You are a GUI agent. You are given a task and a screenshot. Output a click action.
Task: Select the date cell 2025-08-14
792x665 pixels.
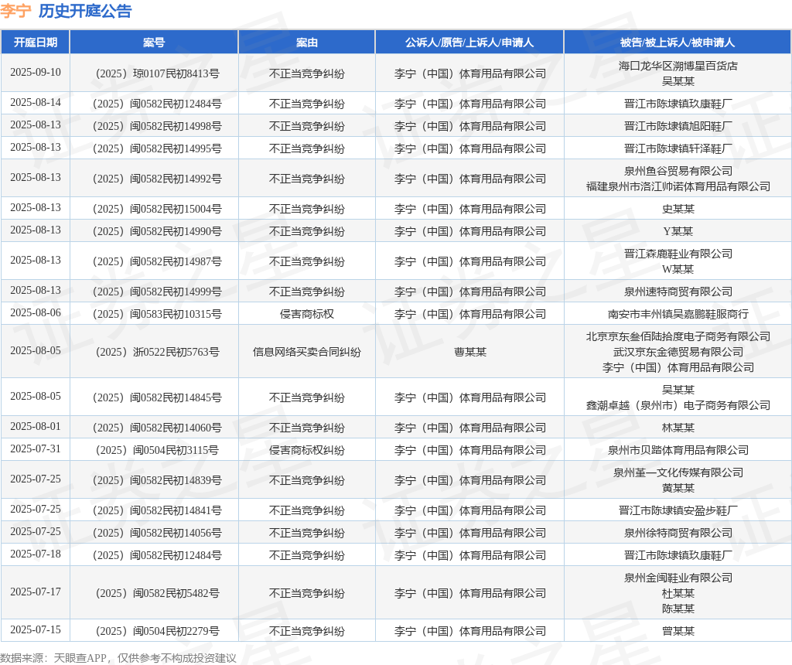(x=36, y=103)
